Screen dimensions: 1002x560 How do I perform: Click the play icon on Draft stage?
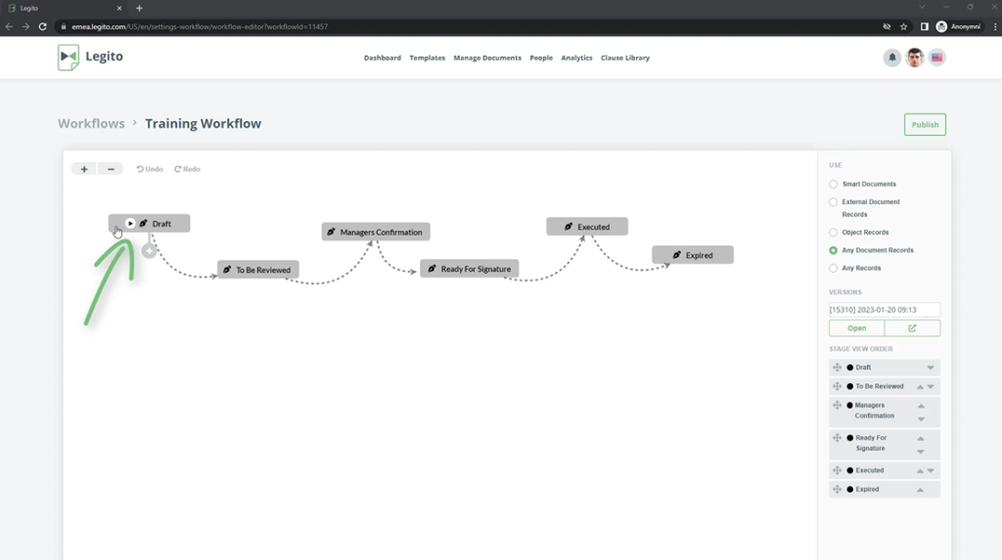130,224
